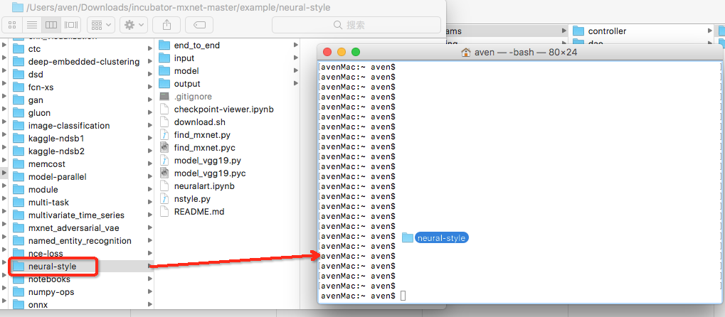Select the column view button
The width and height of the screenshot is (725, 317).
pos(51,25)
